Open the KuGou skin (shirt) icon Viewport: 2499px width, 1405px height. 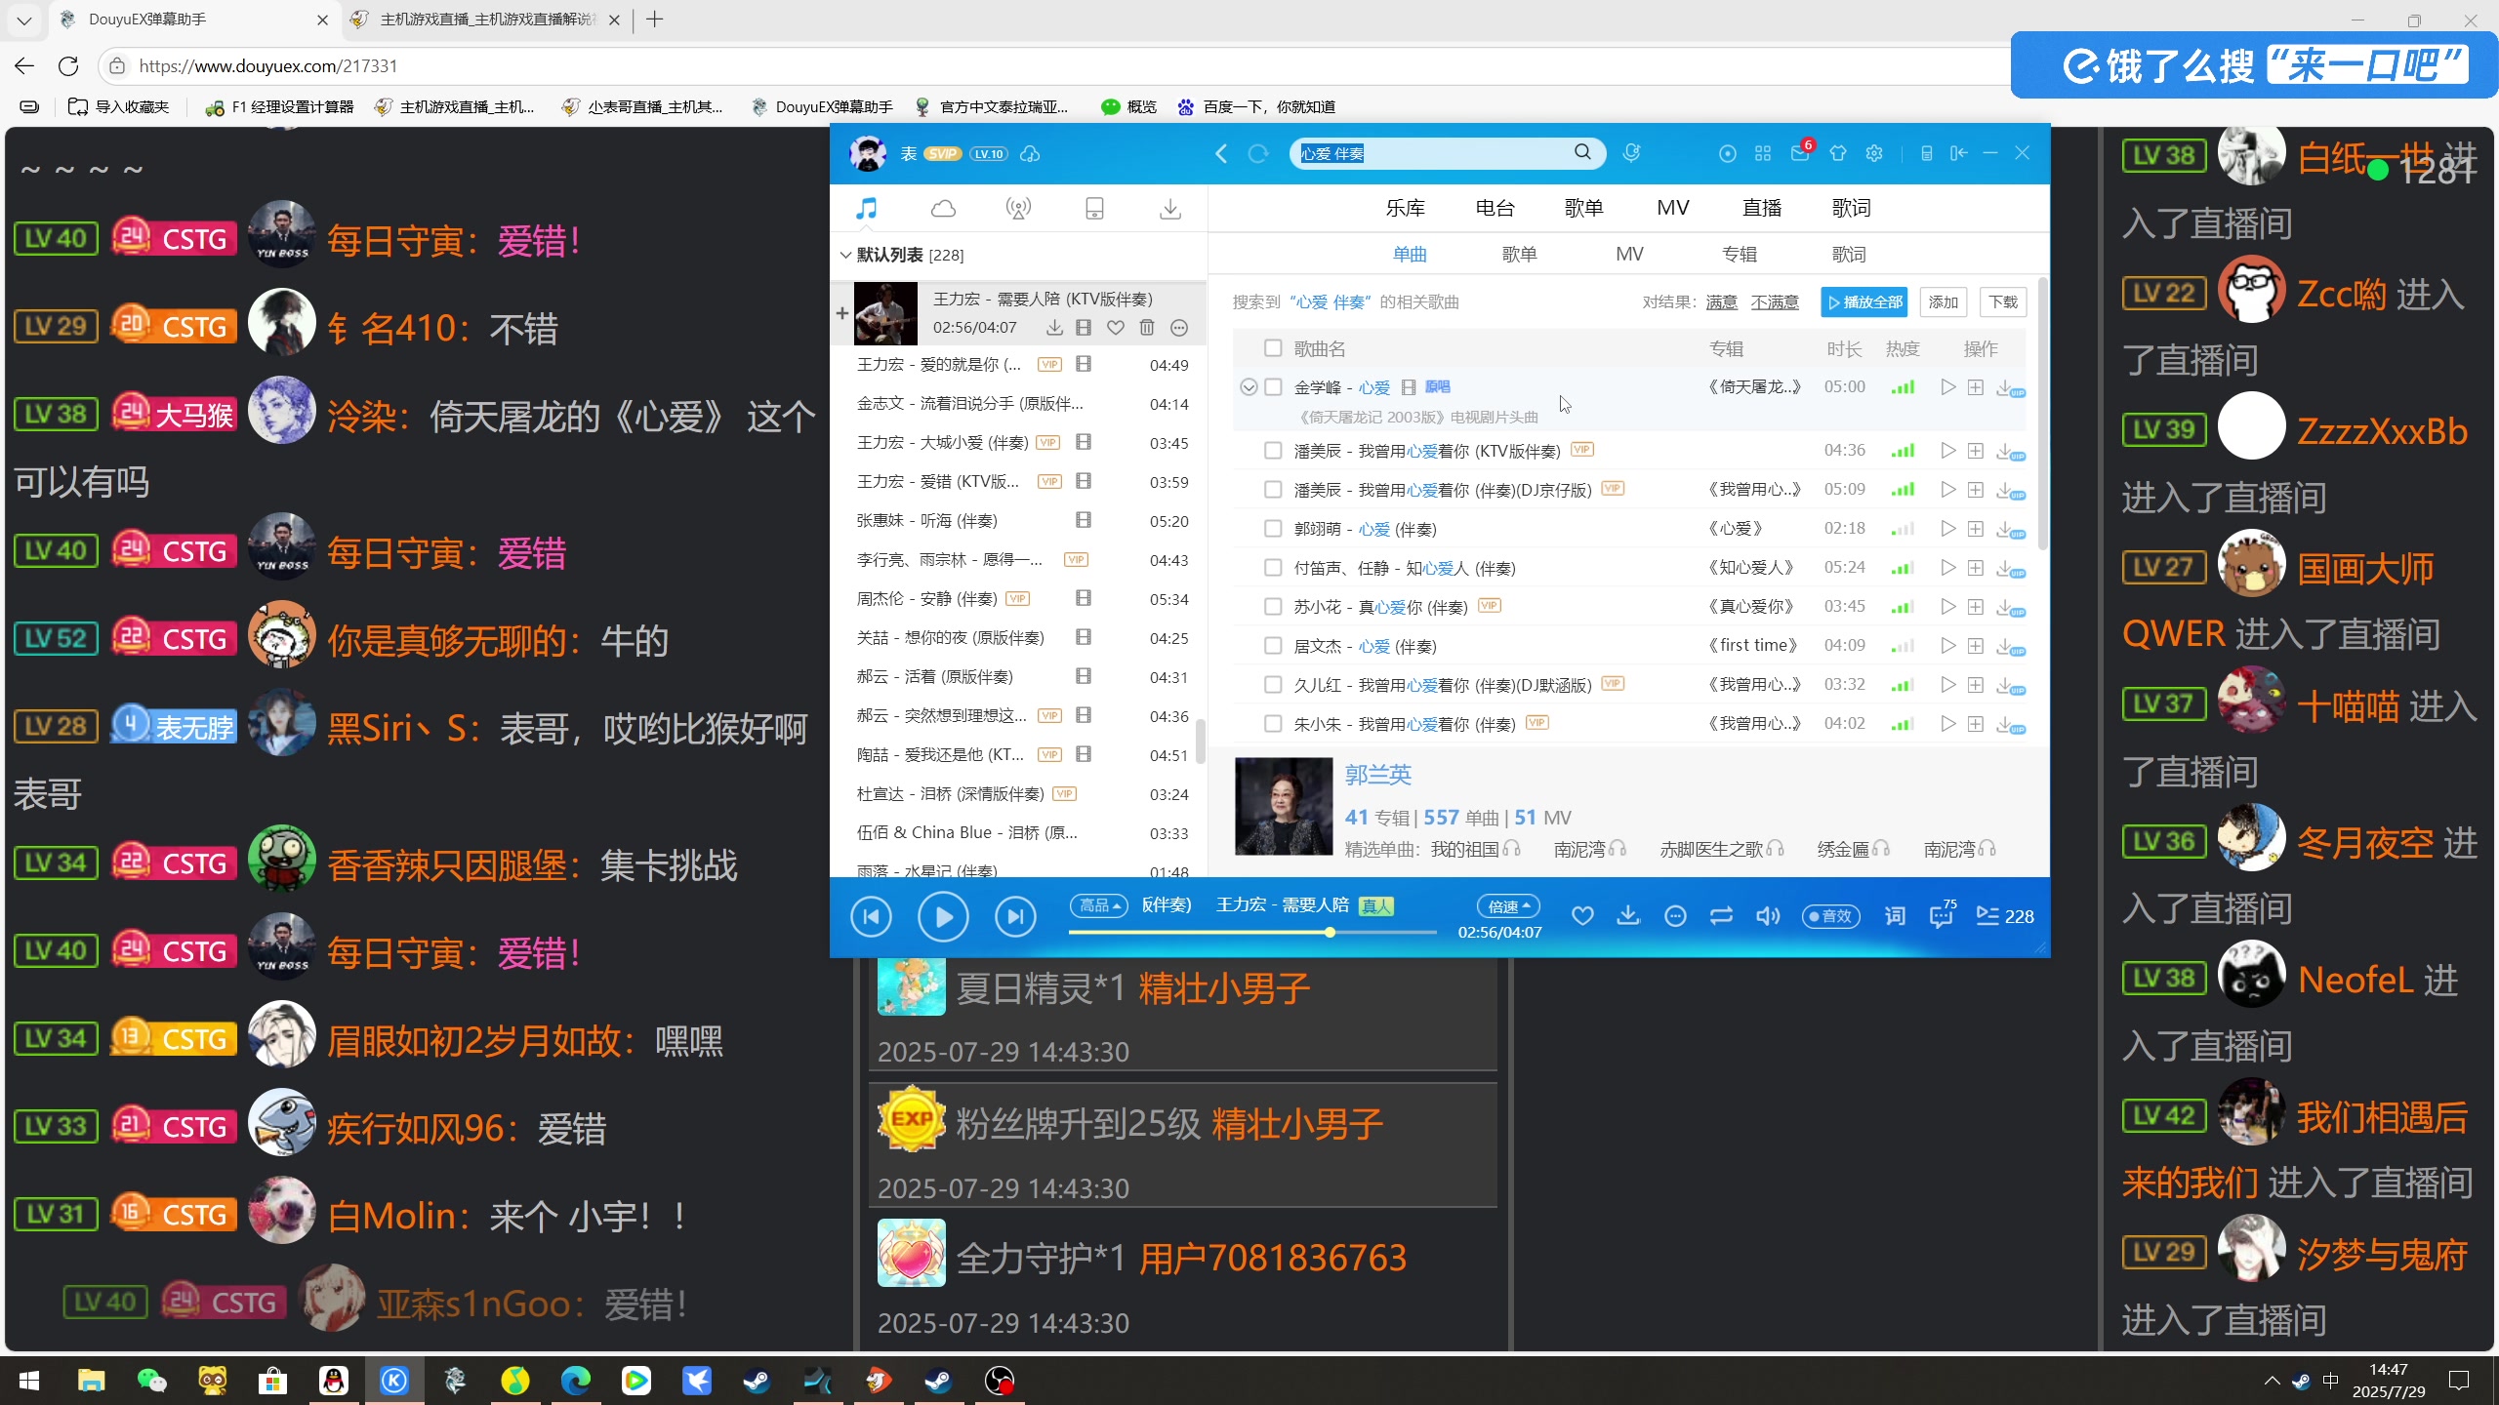1838,153
